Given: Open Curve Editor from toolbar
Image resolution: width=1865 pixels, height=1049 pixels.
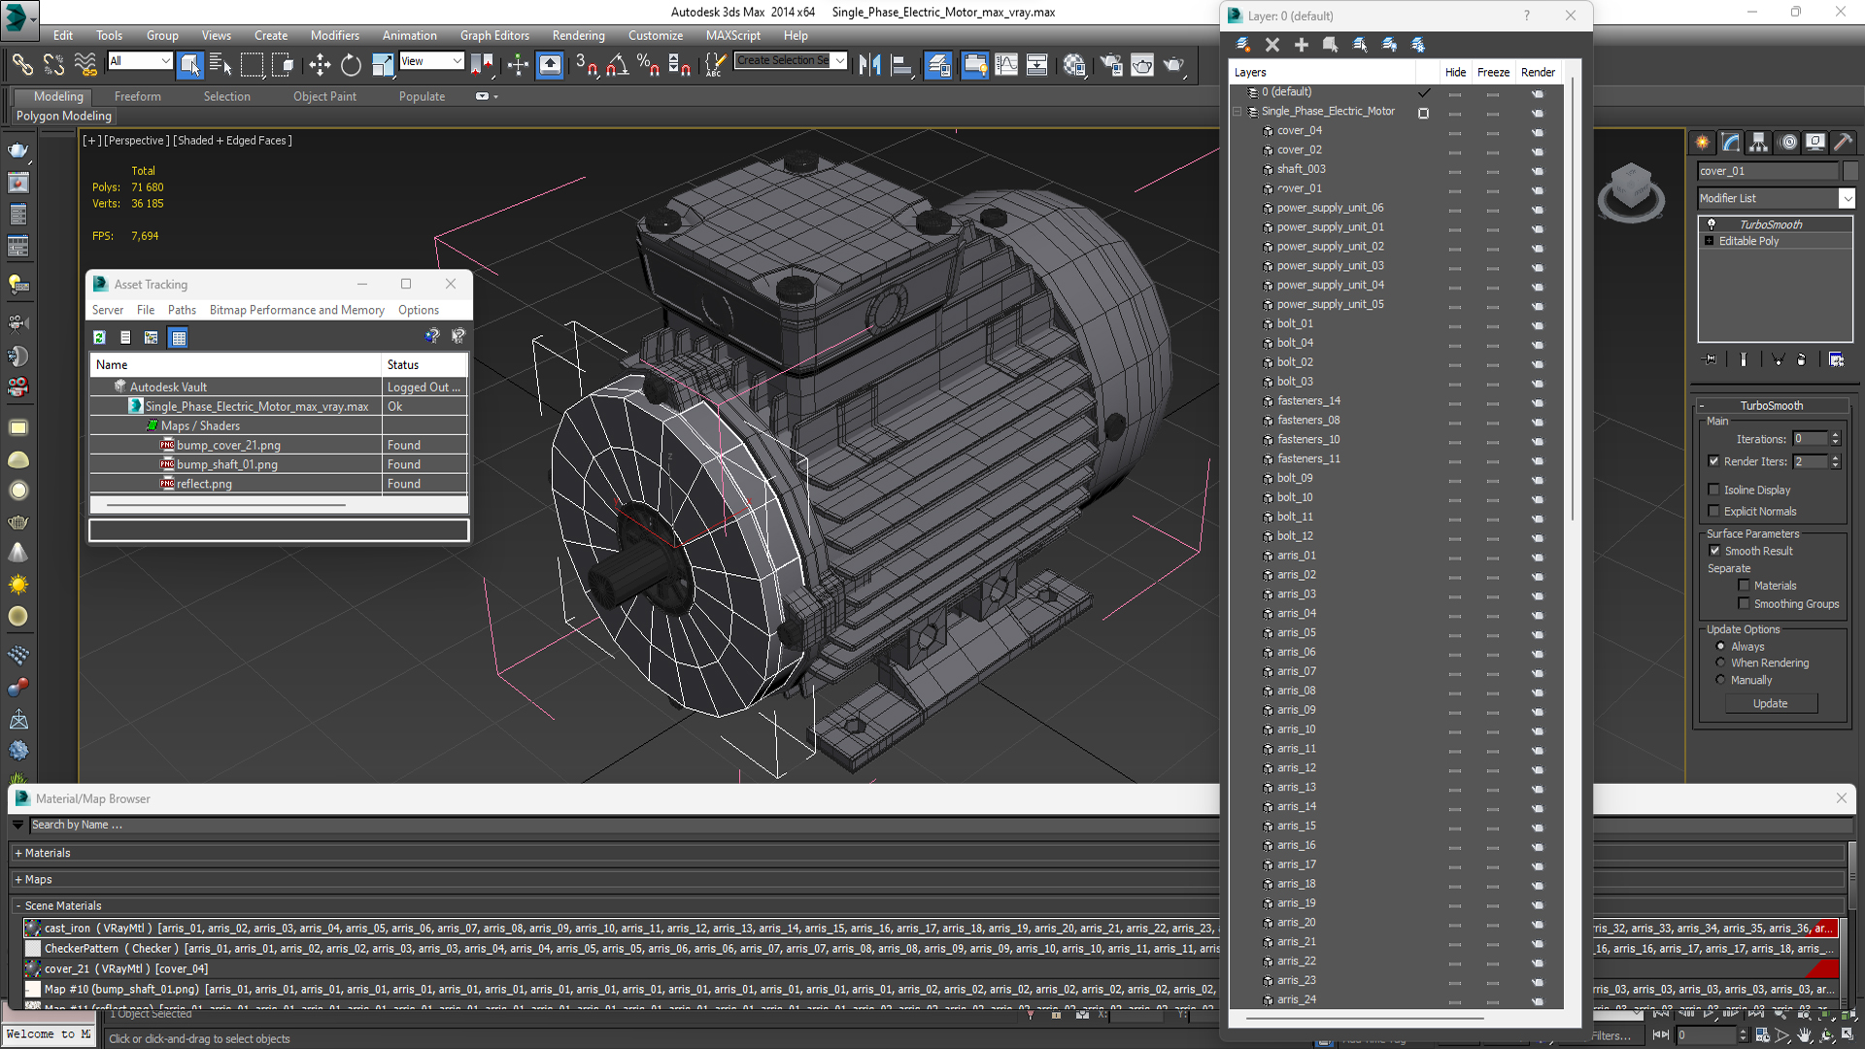Looking at the screenshot, I should click(x=1006, y=65).
